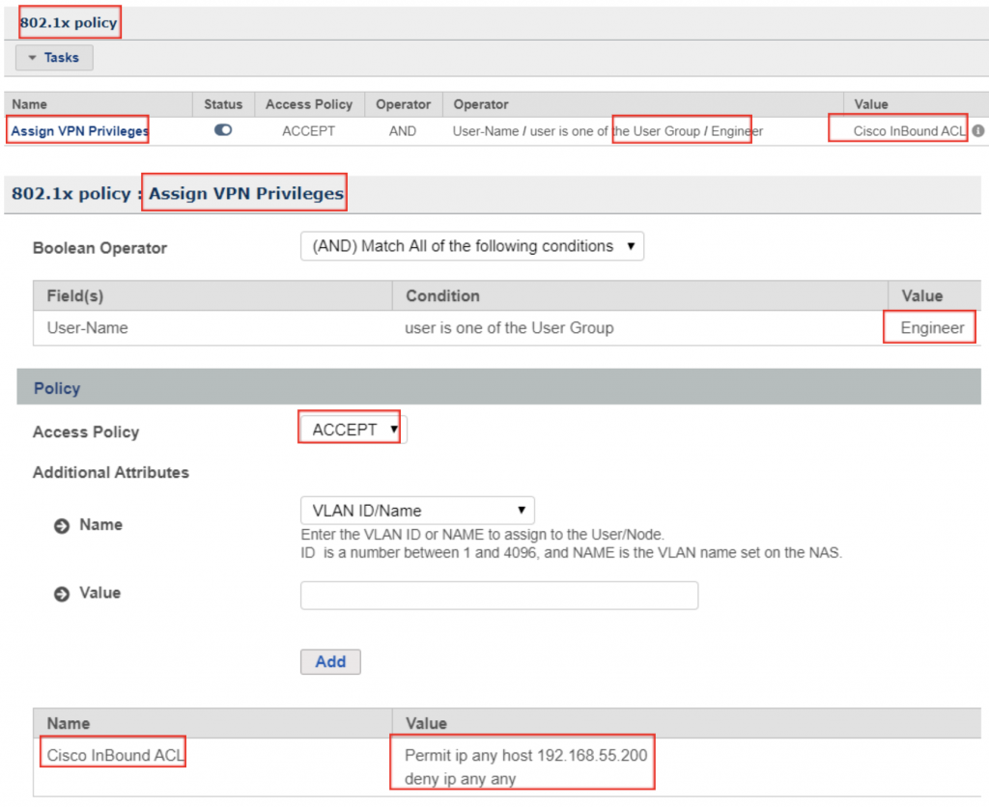The width and height of the screenshot is (989, 807).
Task: Click the Permit ip any host ACL value
Action: tap(525, 755)
